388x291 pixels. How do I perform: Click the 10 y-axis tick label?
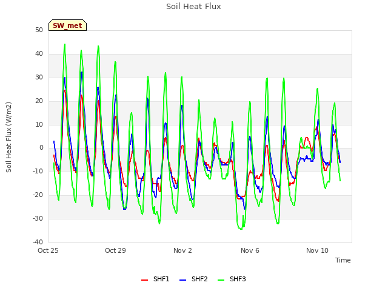(39, 124)
